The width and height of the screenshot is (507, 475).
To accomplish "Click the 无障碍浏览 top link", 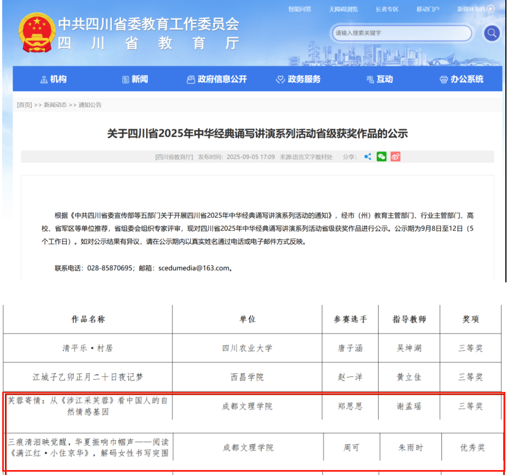I will (x=343, y=9).
